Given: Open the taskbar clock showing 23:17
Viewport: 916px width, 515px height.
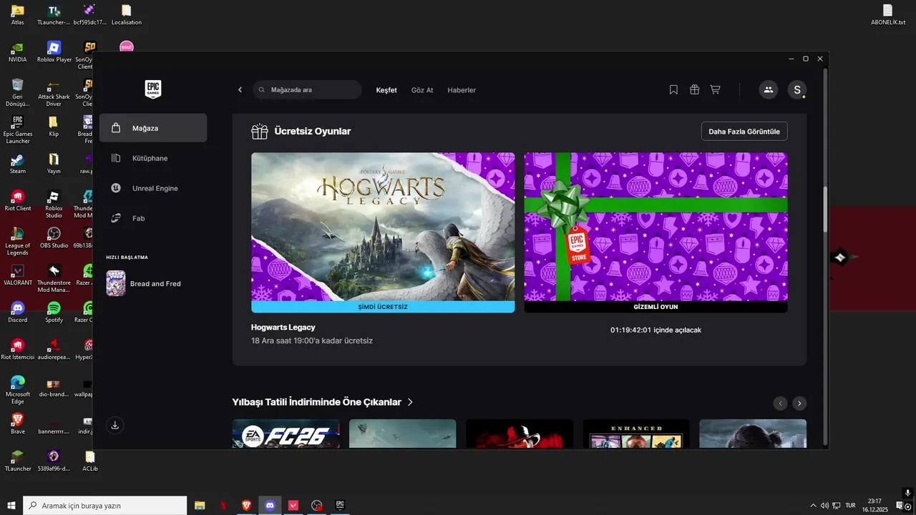Looking at the screenshot, I should [x=874, y=505].
